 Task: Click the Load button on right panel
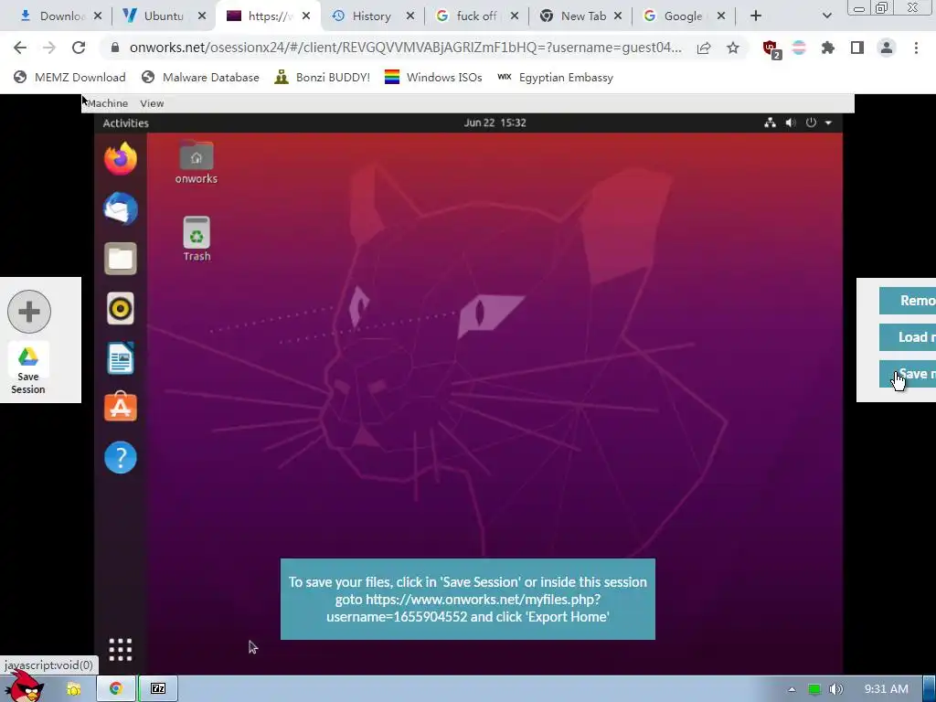[908, 337]
